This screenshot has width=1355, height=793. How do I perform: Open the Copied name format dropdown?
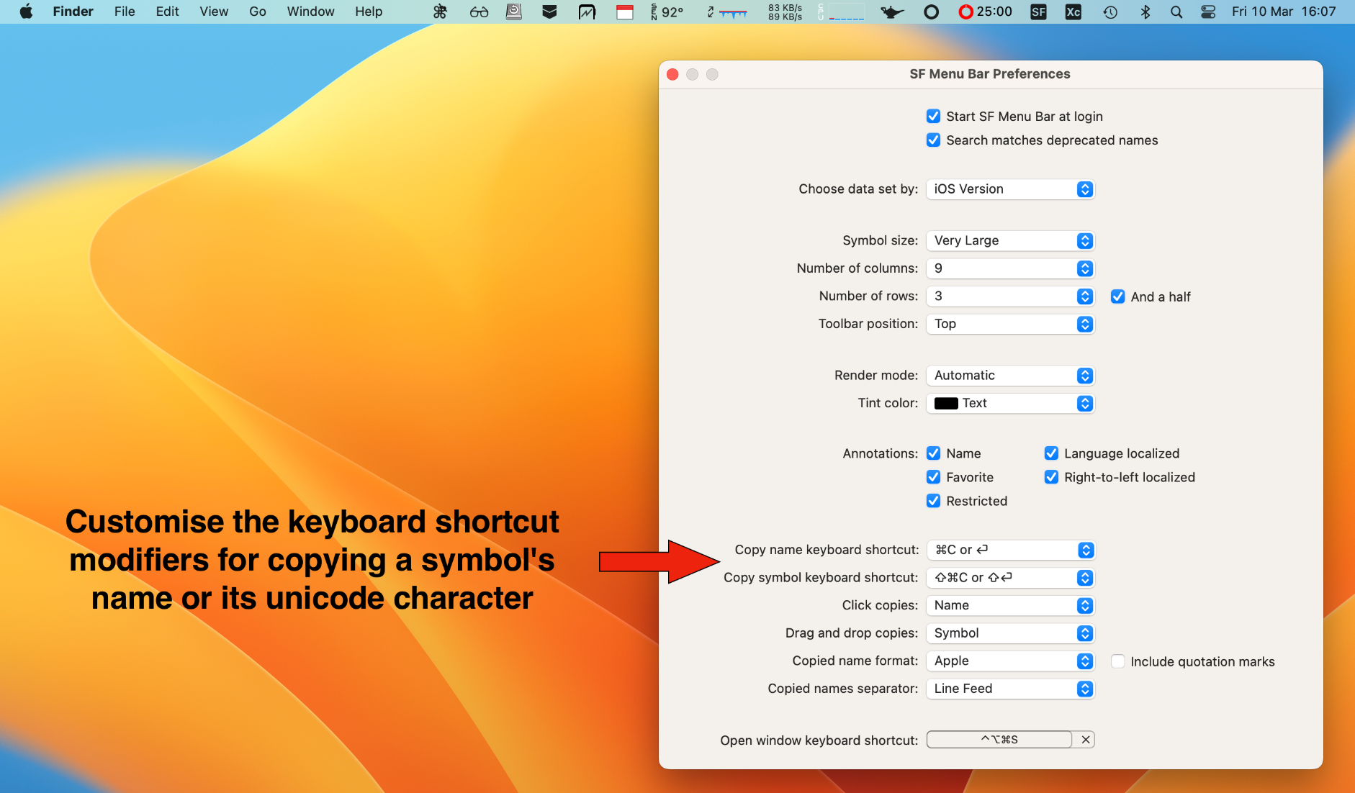tap(1010, 661)
